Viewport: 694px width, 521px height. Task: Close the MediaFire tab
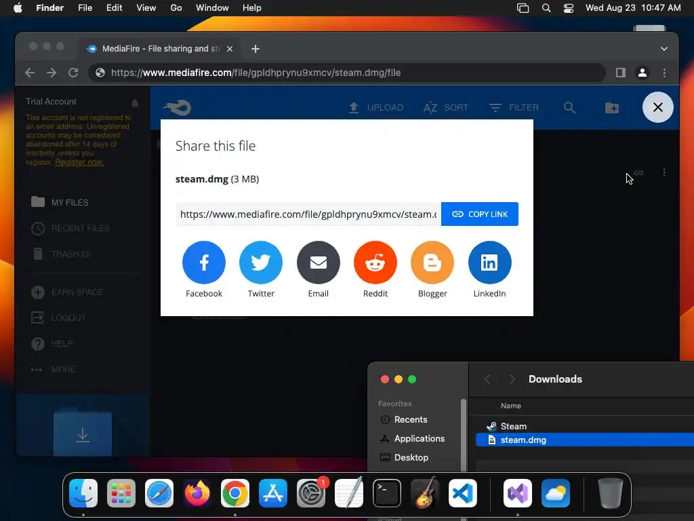[x=230, y=49]
